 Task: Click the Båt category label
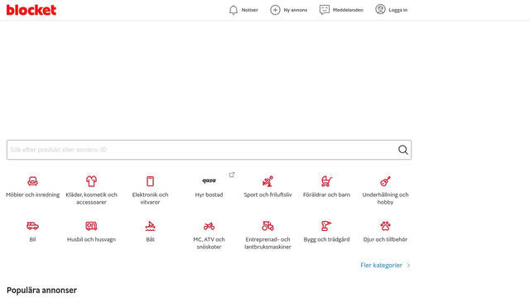pos(150,239)
